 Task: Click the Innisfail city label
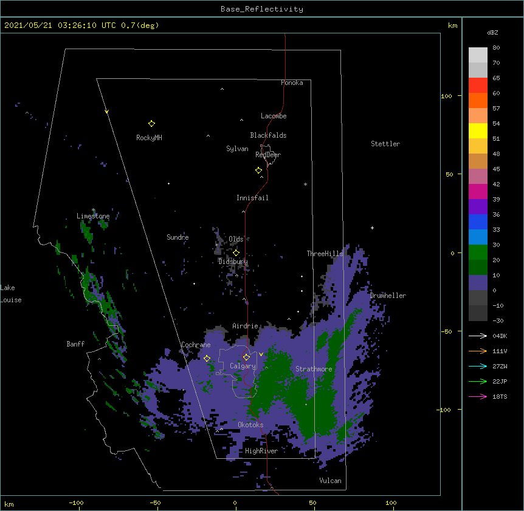point(252,198)
